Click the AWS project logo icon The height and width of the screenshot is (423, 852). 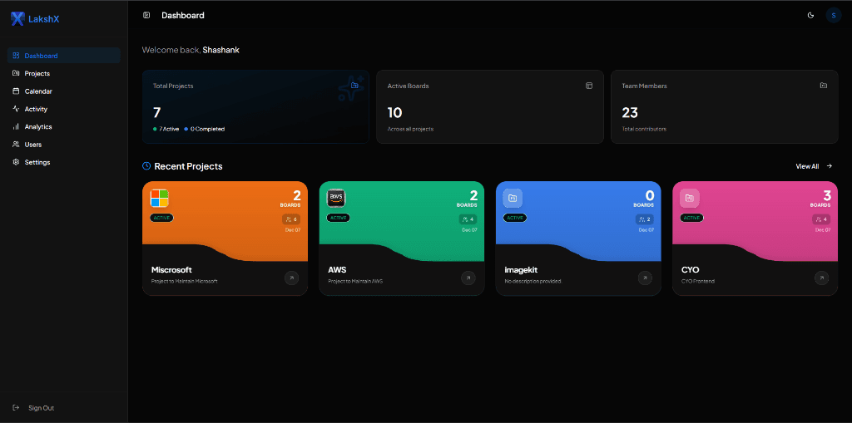click(x=336, y=198)
